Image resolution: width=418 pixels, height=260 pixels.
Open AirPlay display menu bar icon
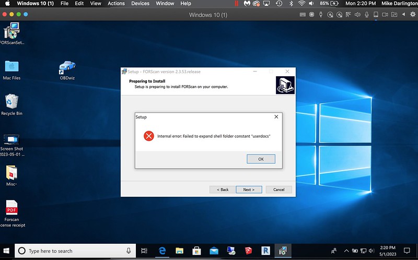(x=266, y=4)
